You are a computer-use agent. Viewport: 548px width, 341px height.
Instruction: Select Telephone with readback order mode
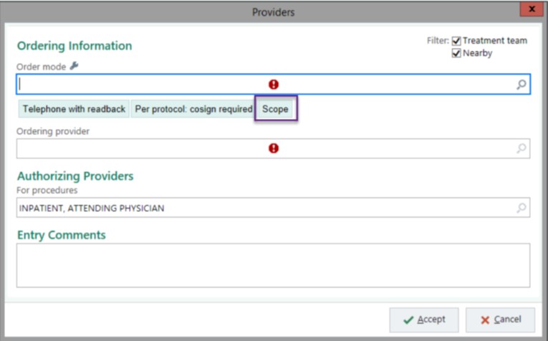[x=74, y=110]
